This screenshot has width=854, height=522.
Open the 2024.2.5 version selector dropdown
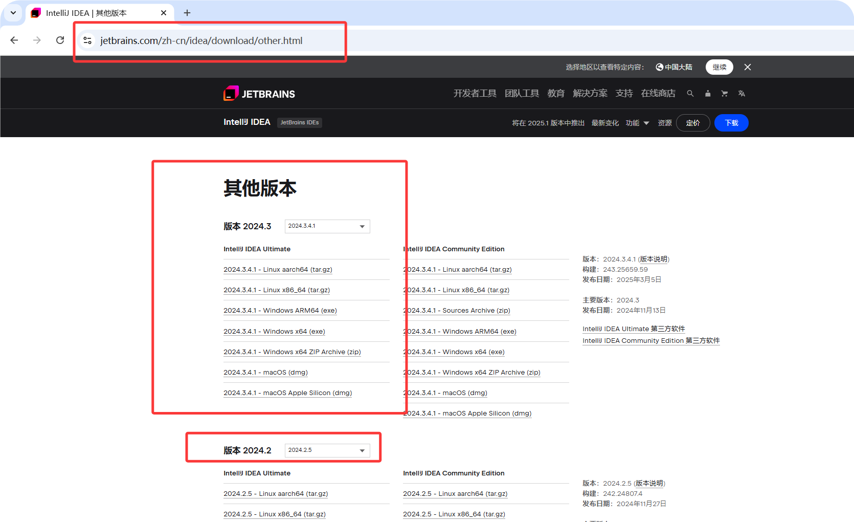tap(327, 450)
